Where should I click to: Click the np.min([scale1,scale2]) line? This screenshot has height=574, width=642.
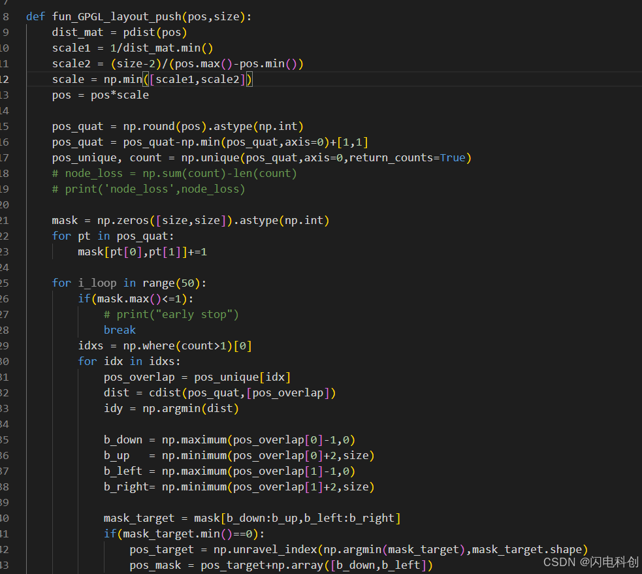click(x=152, y=80)
